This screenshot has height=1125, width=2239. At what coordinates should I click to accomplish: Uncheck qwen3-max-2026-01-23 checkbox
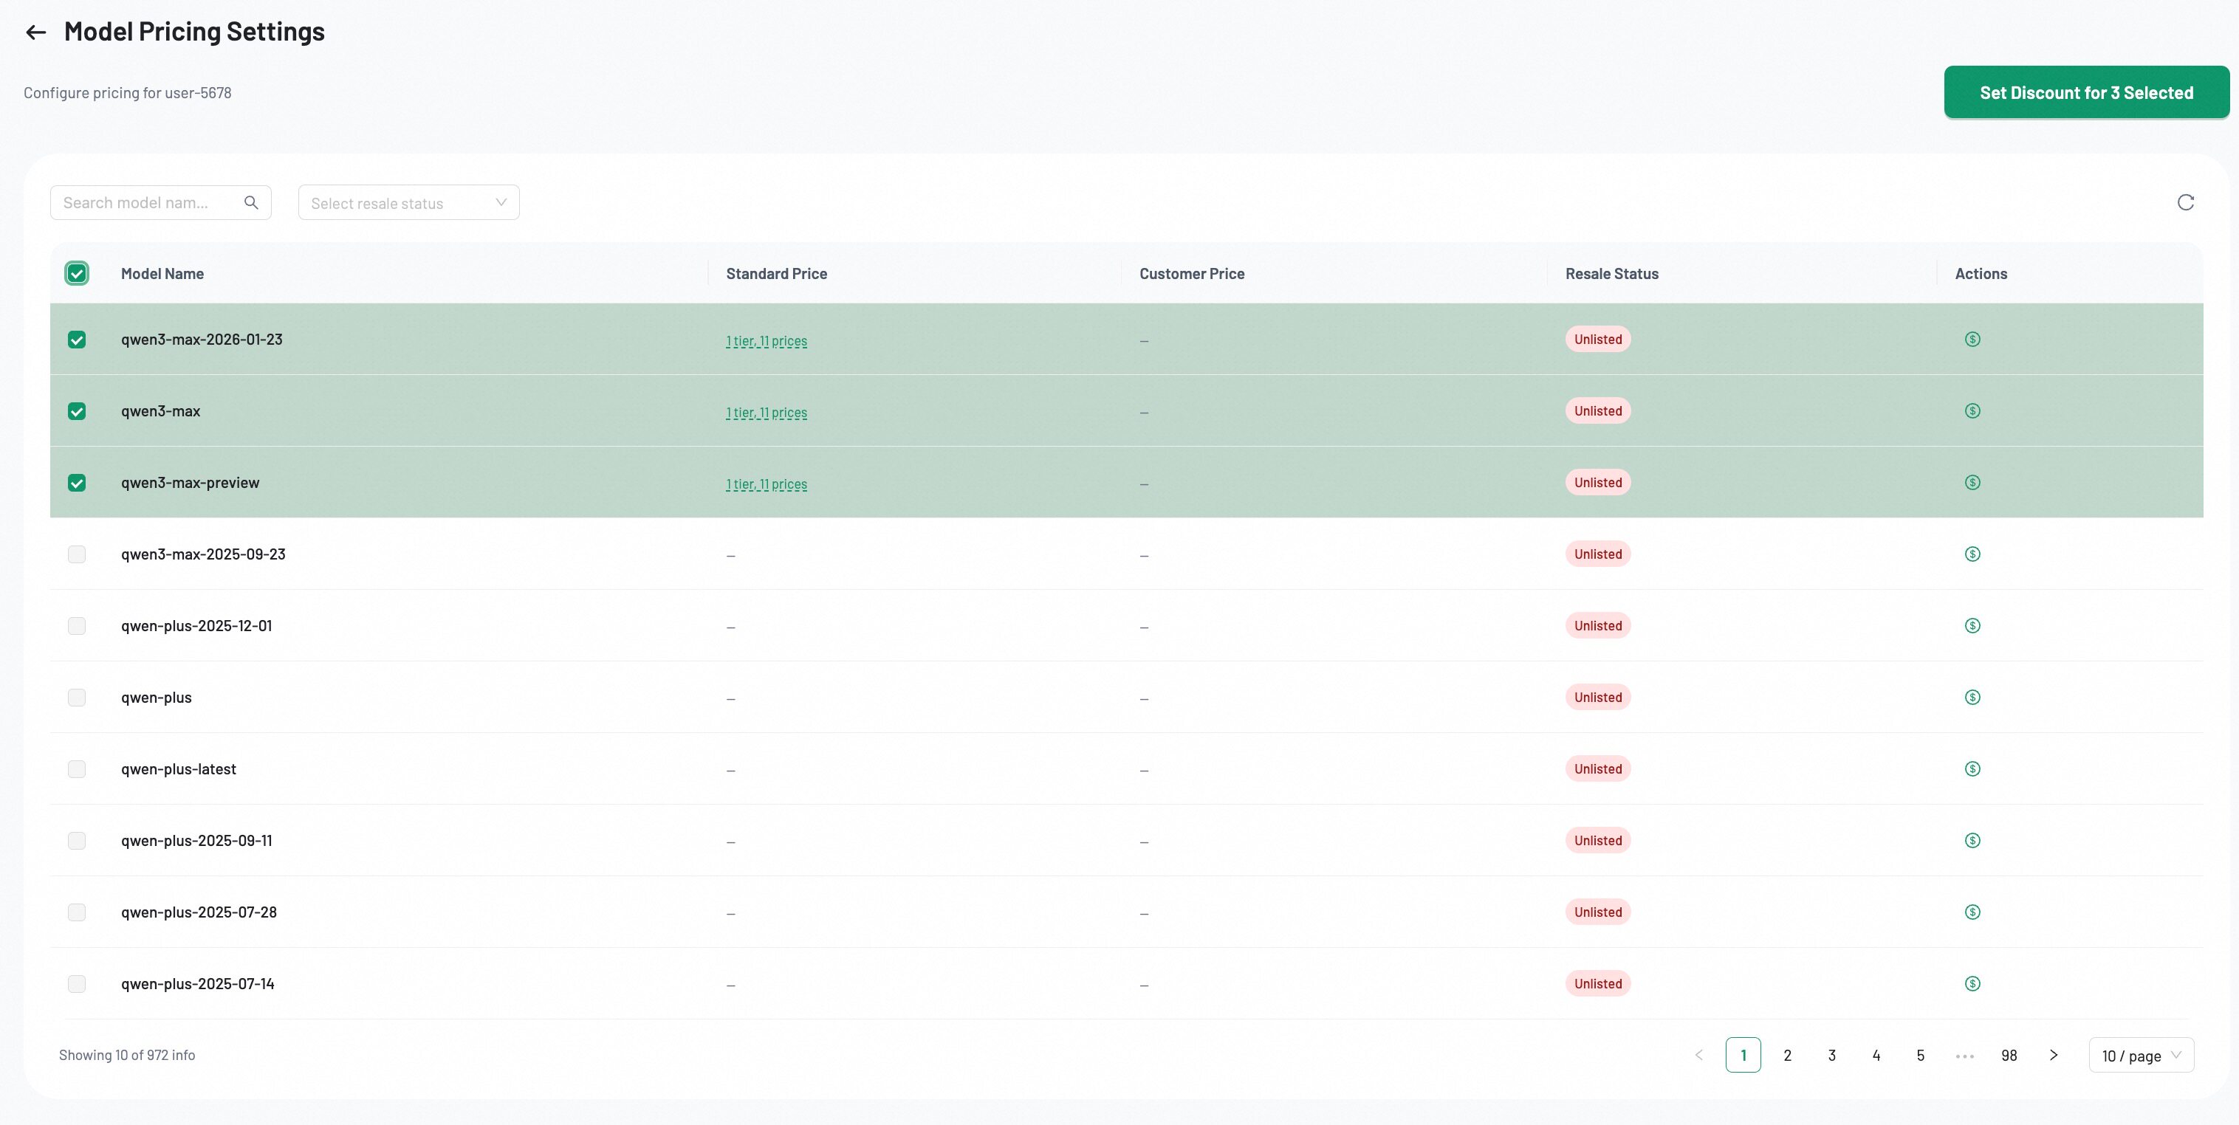[x=77, y=340]
